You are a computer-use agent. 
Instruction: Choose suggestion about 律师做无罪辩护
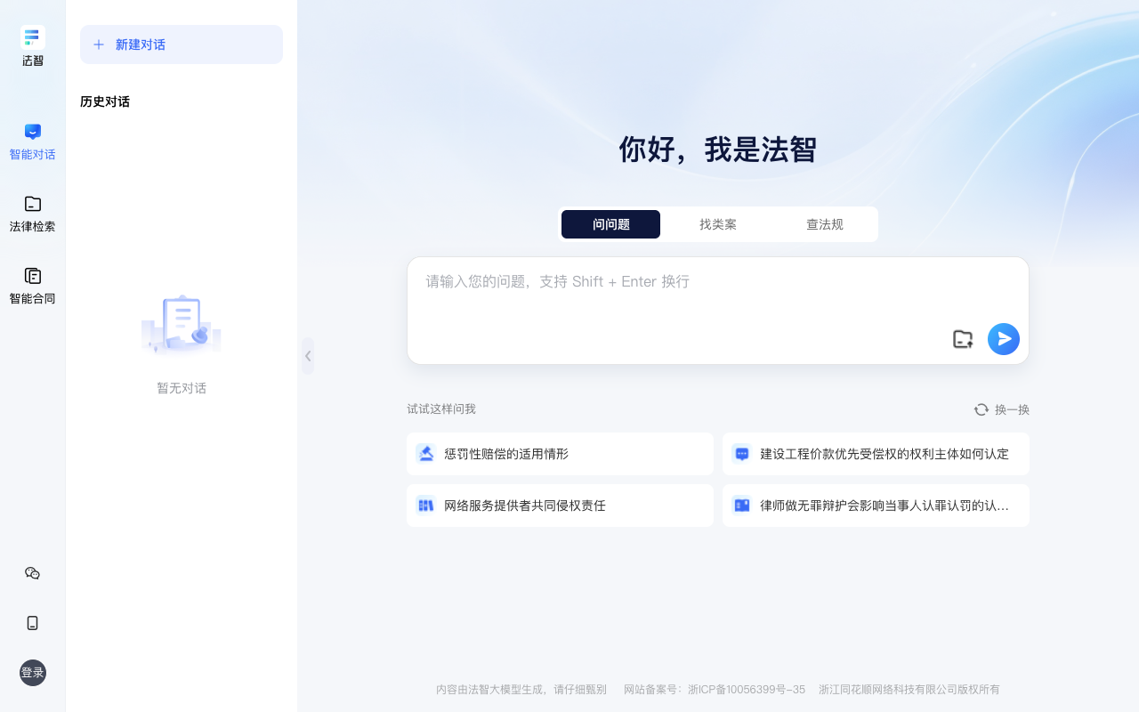[x=876, y=506]
